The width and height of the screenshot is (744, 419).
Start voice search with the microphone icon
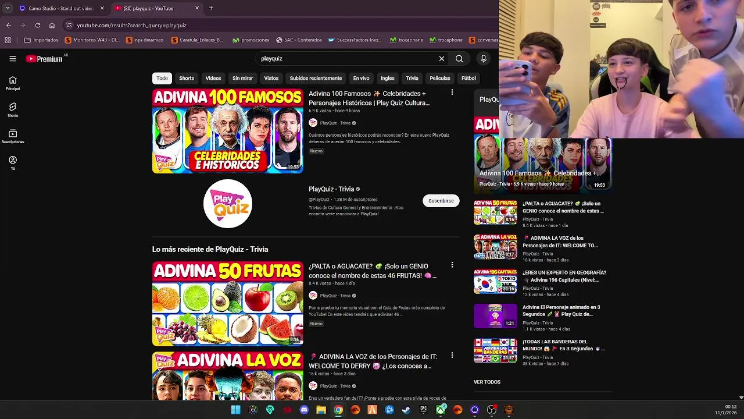[x=483, y=59]
